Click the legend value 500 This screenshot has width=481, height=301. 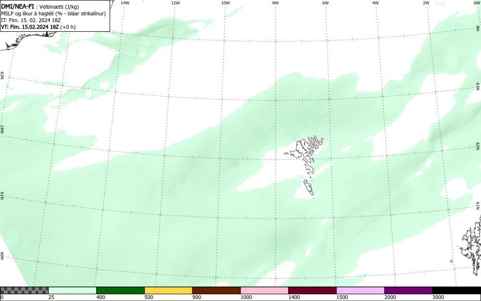pos(149,297)
